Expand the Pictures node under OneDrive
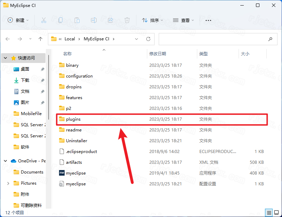This screenshot has width=282, height=217. coord(8,183)
